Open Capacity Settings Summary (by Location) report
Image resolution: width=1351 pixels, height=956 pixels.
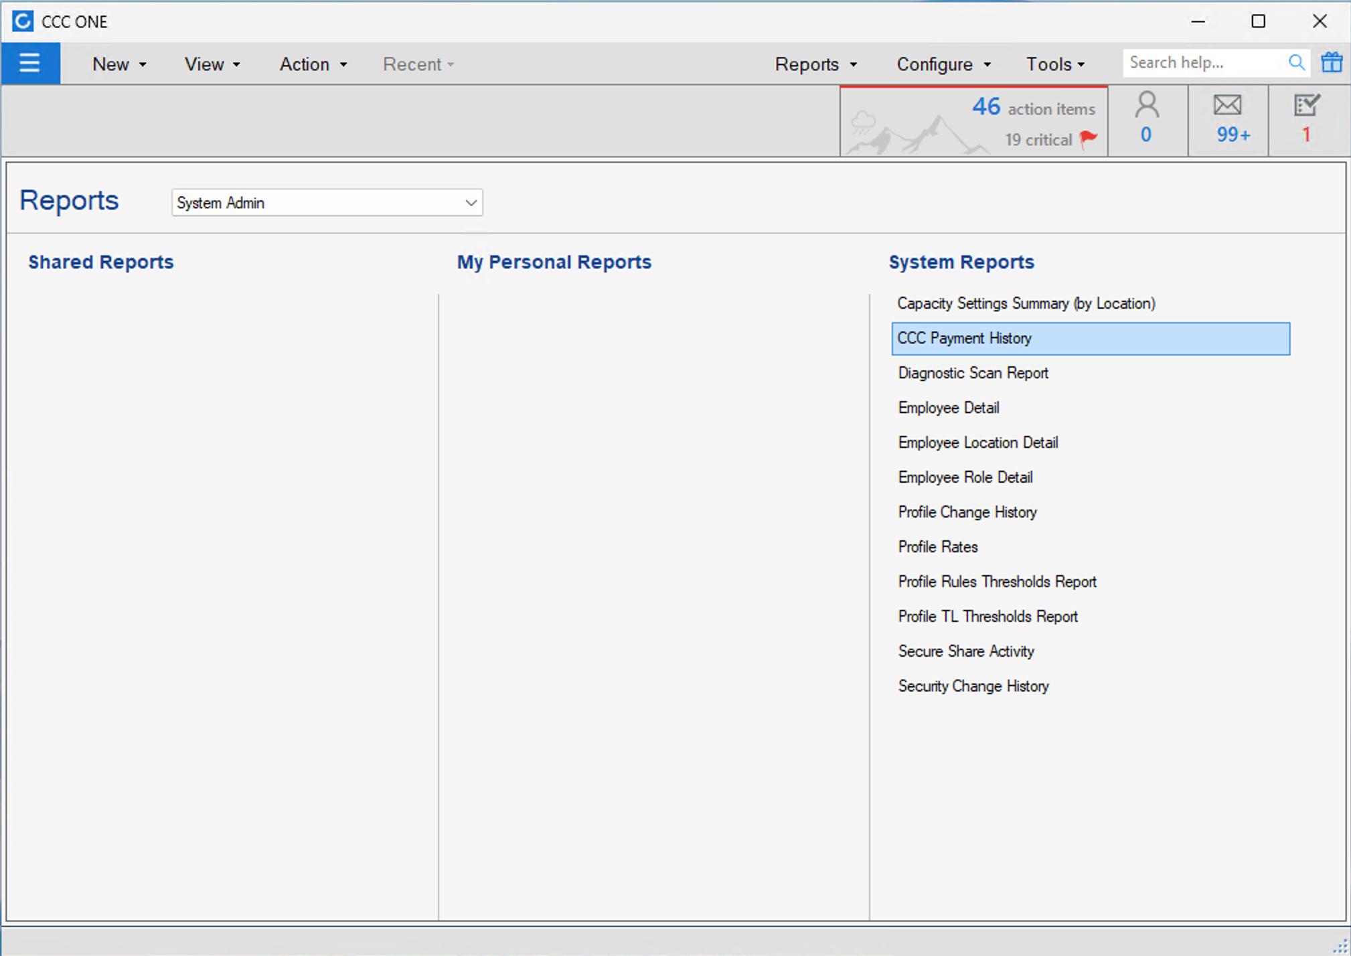(1026, 303)
